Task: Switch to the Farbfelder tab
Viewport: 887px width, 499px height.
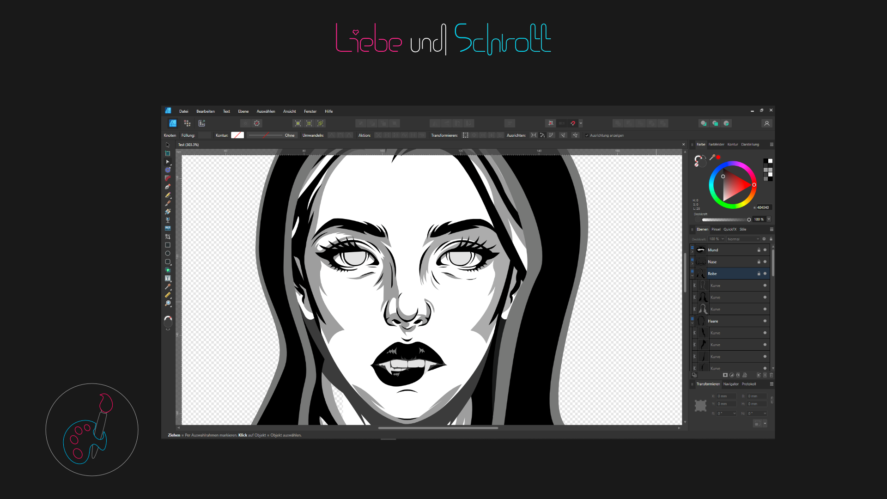Action: (x=716, y=145)
